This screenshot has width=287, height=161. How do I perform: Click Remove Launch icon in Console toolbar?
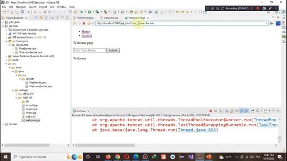pos(216,111)
